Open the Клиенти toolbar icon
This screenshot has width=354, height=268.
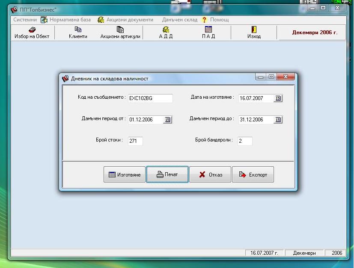[78, 33]
